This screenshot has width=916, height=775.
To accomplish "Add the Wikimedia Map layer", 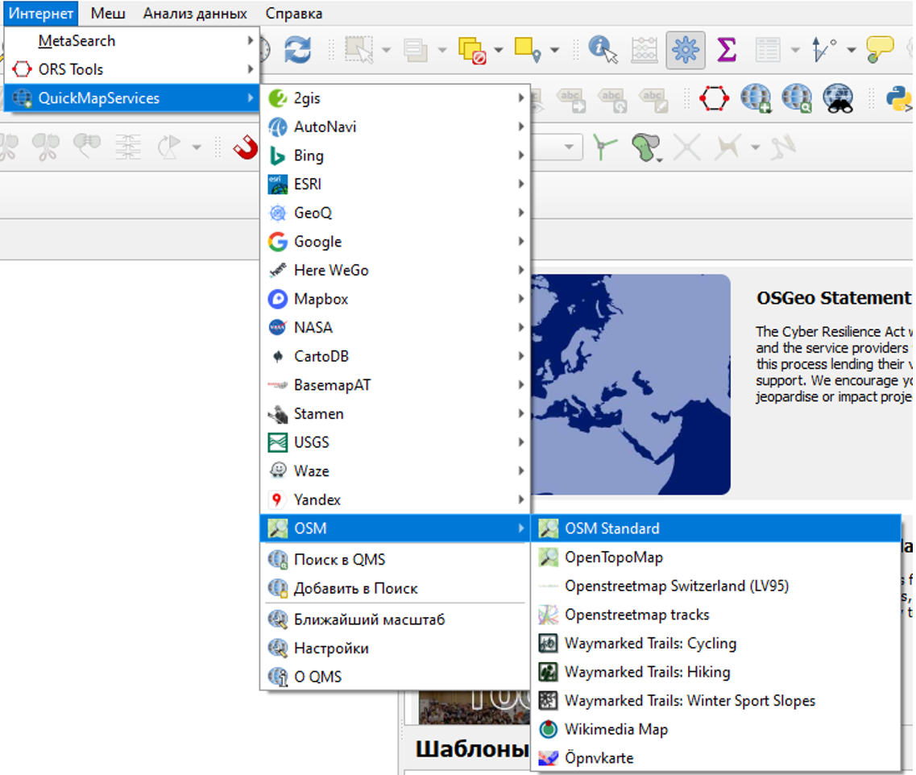I will click(616, 730).
